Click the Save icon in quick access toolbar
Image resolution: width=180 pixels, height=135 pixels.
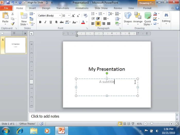coord(8,2)
